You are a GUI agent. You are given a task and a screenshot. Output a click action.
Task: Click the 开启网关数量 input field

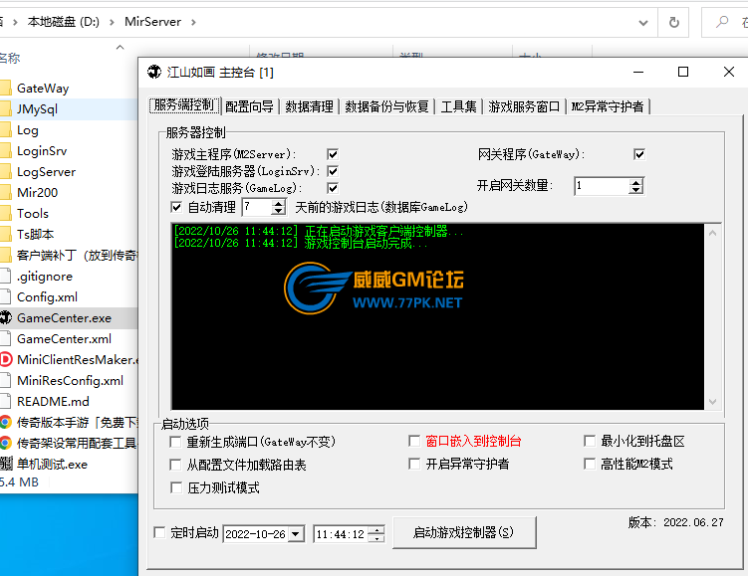(x=602, y=186)
